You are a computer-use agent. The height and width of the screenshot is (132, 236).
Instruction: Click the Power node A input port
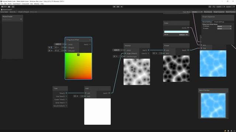tap(165, 50)
